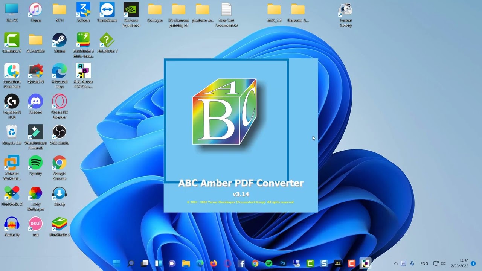Open TeamViewer desktop shortcut
482x271 pixels.
[x=107, y=12]
